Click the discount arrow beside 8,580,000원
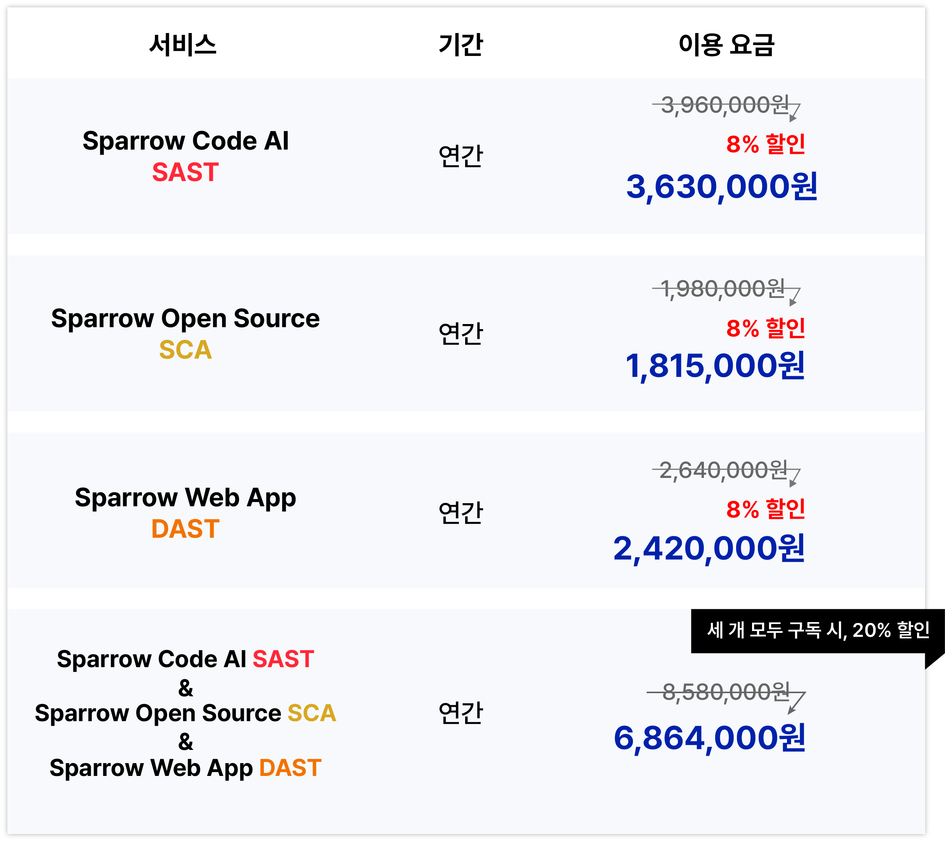Image resolution: width=945 pixels, height=842 pixels. coord(797,703)
